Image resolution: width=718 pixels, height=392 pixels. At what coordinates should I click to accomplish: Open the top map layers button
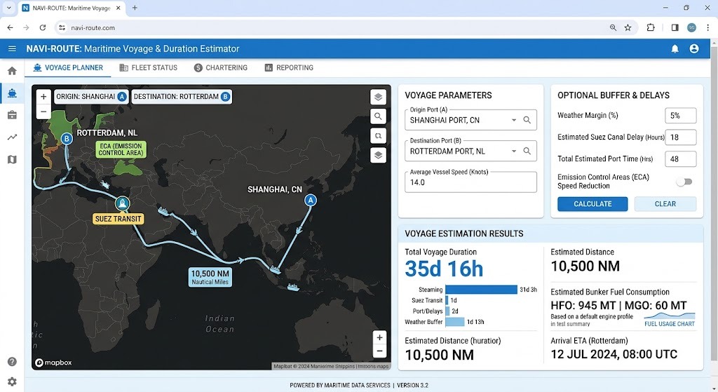tap(378, 97)
